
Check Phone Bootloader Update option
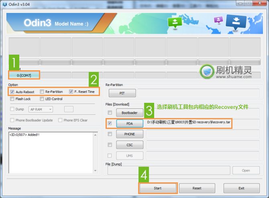click(12, 120)
